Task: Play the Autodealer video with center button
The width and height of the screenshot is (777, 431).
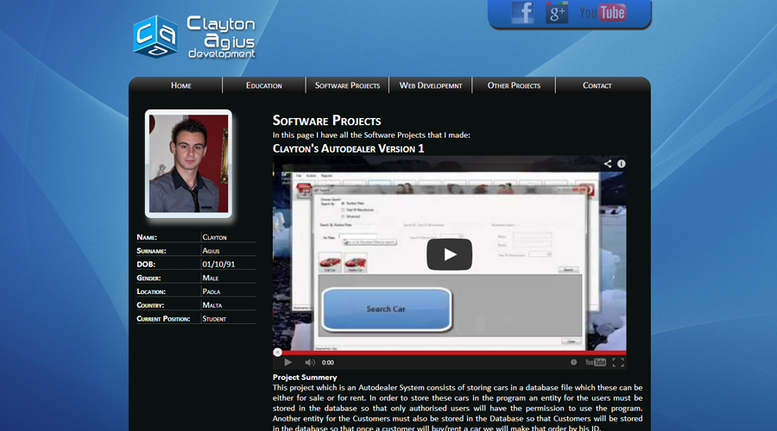Action: click(x=449, y=254)
